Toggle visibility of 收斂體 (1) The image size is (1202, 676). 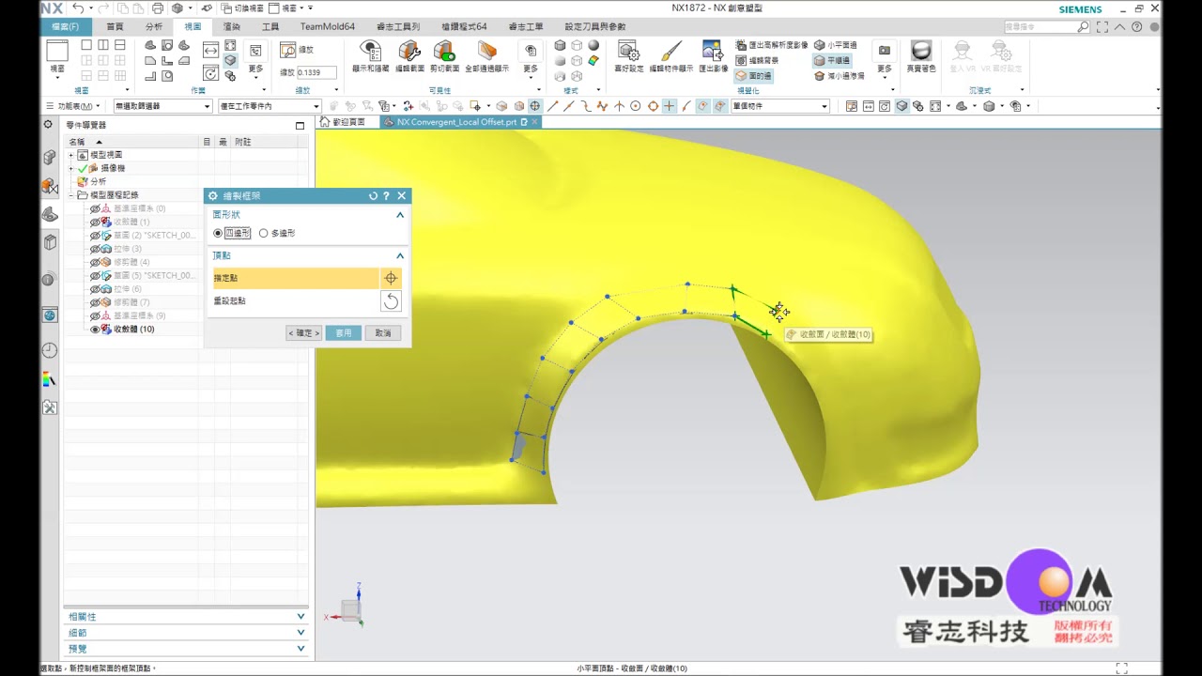pyautogui.click(x=95, y=222)
